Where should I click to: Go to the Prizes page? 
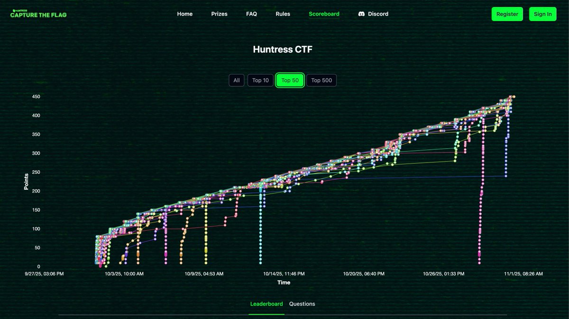click(x=219, y=14)
